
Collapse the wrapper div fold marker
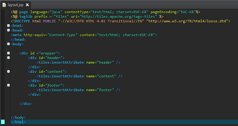(x=9, y=53)
